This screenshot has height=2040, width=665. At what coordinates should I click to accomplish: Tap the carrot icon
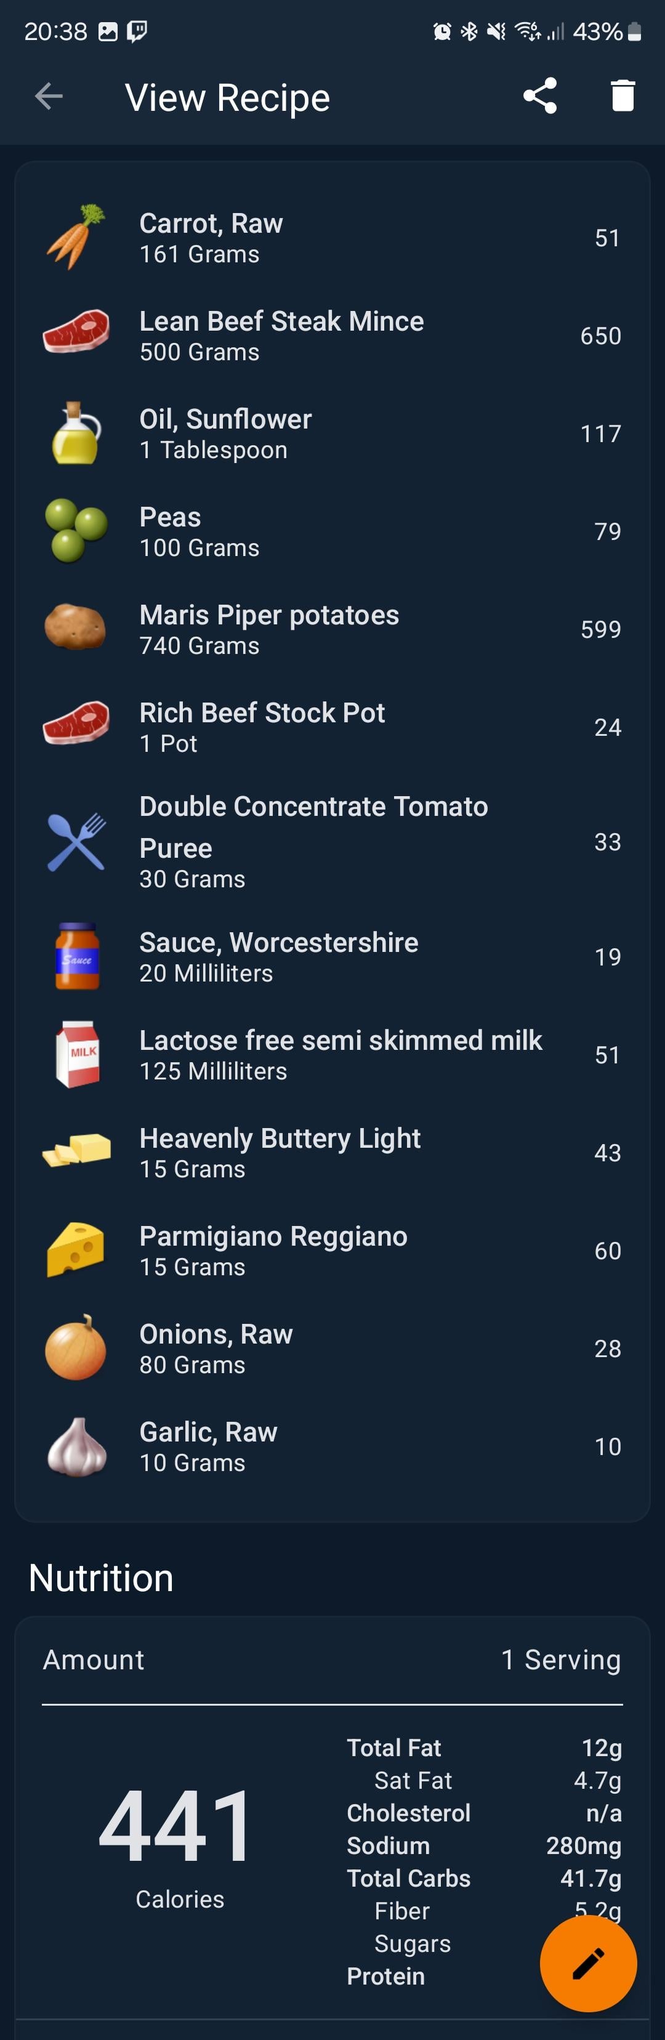76,237
